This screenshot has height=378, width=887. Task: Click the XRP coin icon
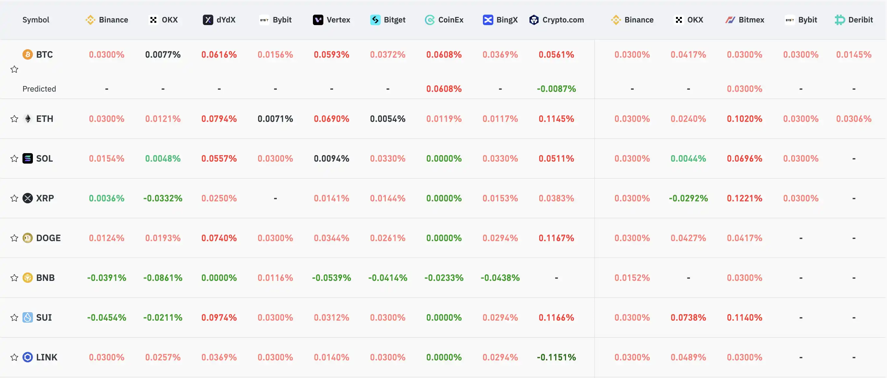(x=28, y=198)
